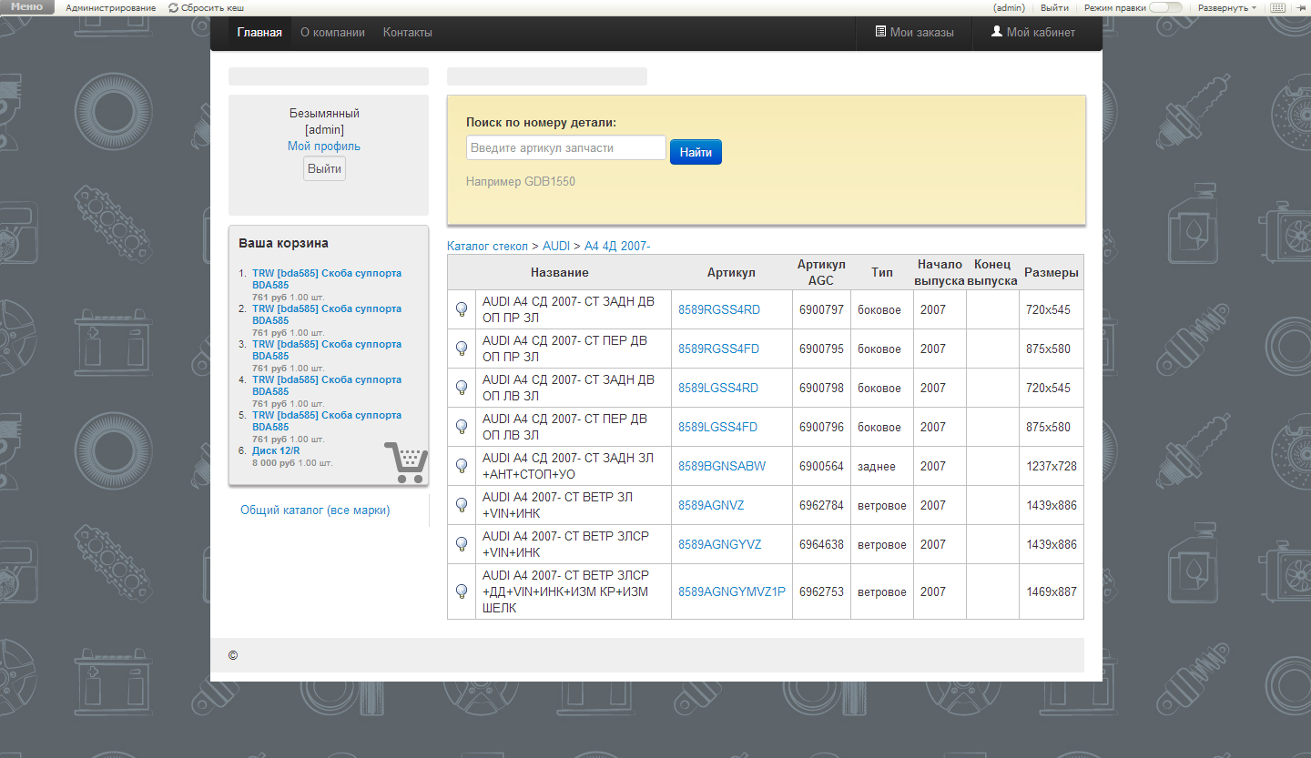Focus the part number search field

pos(565,147)
